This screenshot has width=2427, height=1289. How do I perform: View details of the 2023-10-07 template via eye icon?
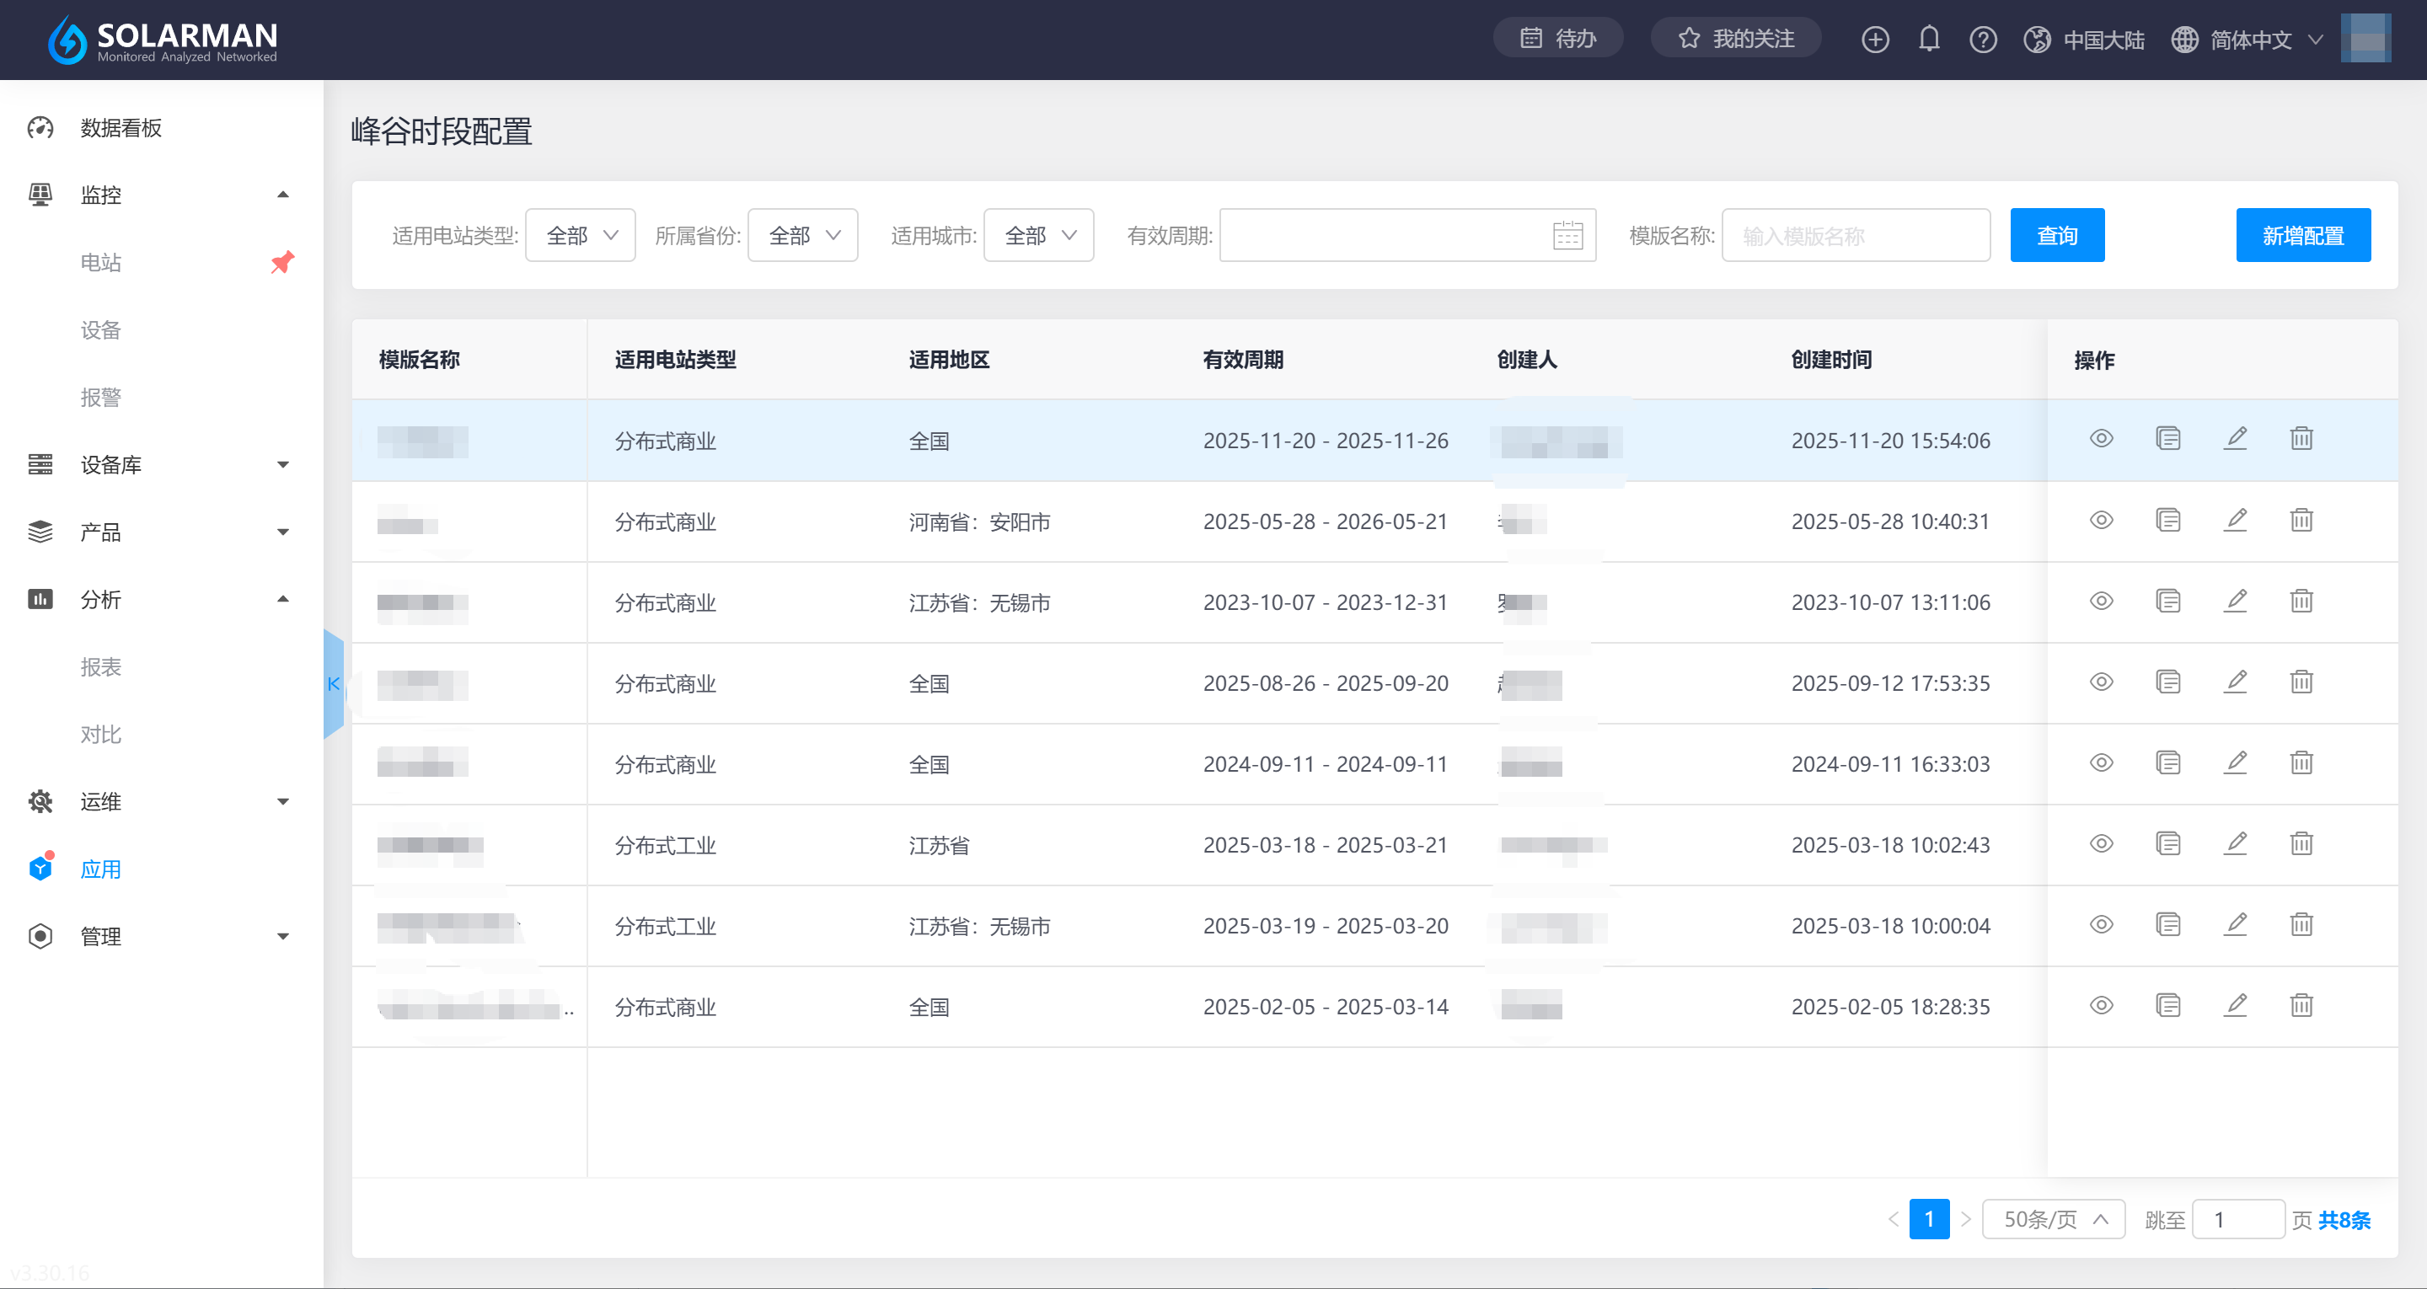pos(2101,602)
